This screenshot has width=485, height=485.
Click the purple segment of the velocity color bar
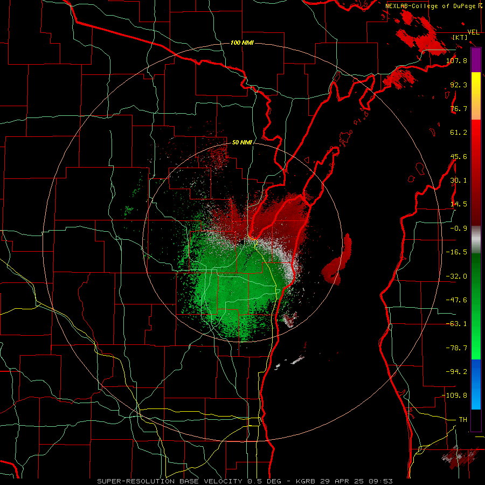coord(476,60)
